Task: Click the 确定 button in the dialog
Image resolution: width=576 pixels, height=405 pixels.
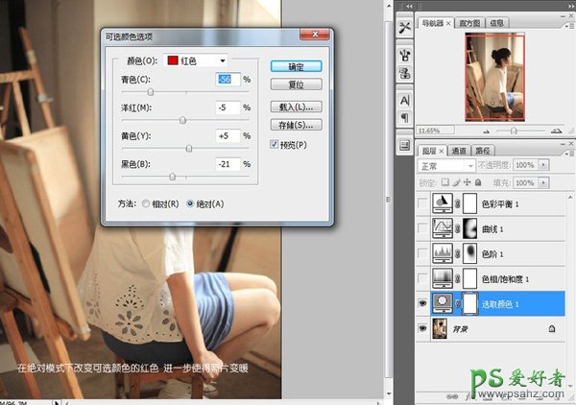Action: [x=295, y=66]
